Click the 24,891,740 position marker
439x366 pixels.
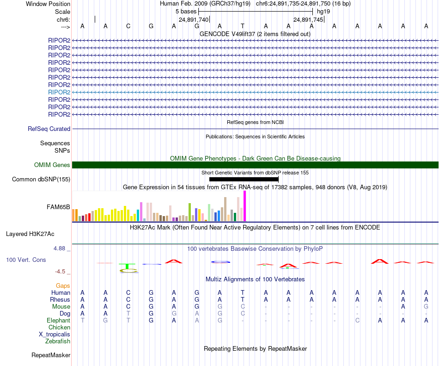tap(194, 19)
